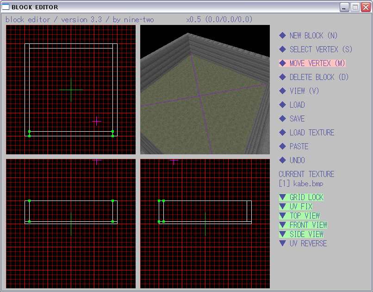
Task: Select the diamond icon next to SELECT VERTEX (S)
Action: click(x=282, y=49)
